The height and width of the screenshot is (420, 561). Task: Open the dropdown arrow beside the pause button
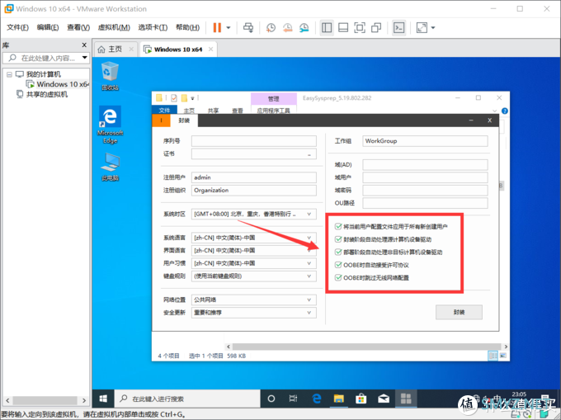point(229,27)
